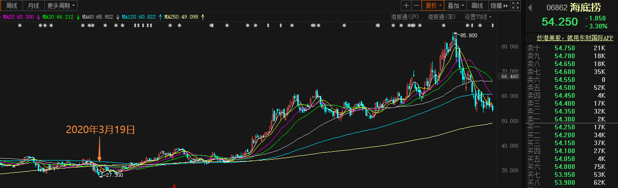Toggle the 港股通(深) indicator
Viewport: 618px width, 188px height.
coord(441,17)
